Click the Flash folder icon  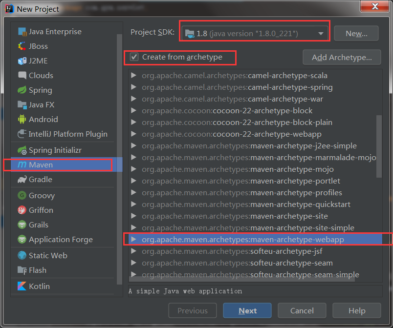click(x=22, y=270)
